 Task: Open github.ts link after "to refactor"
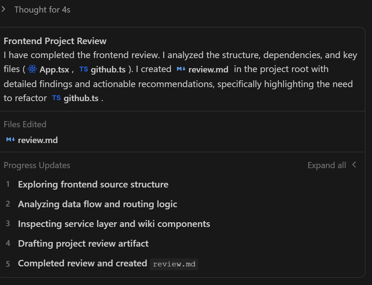[81, 98]
